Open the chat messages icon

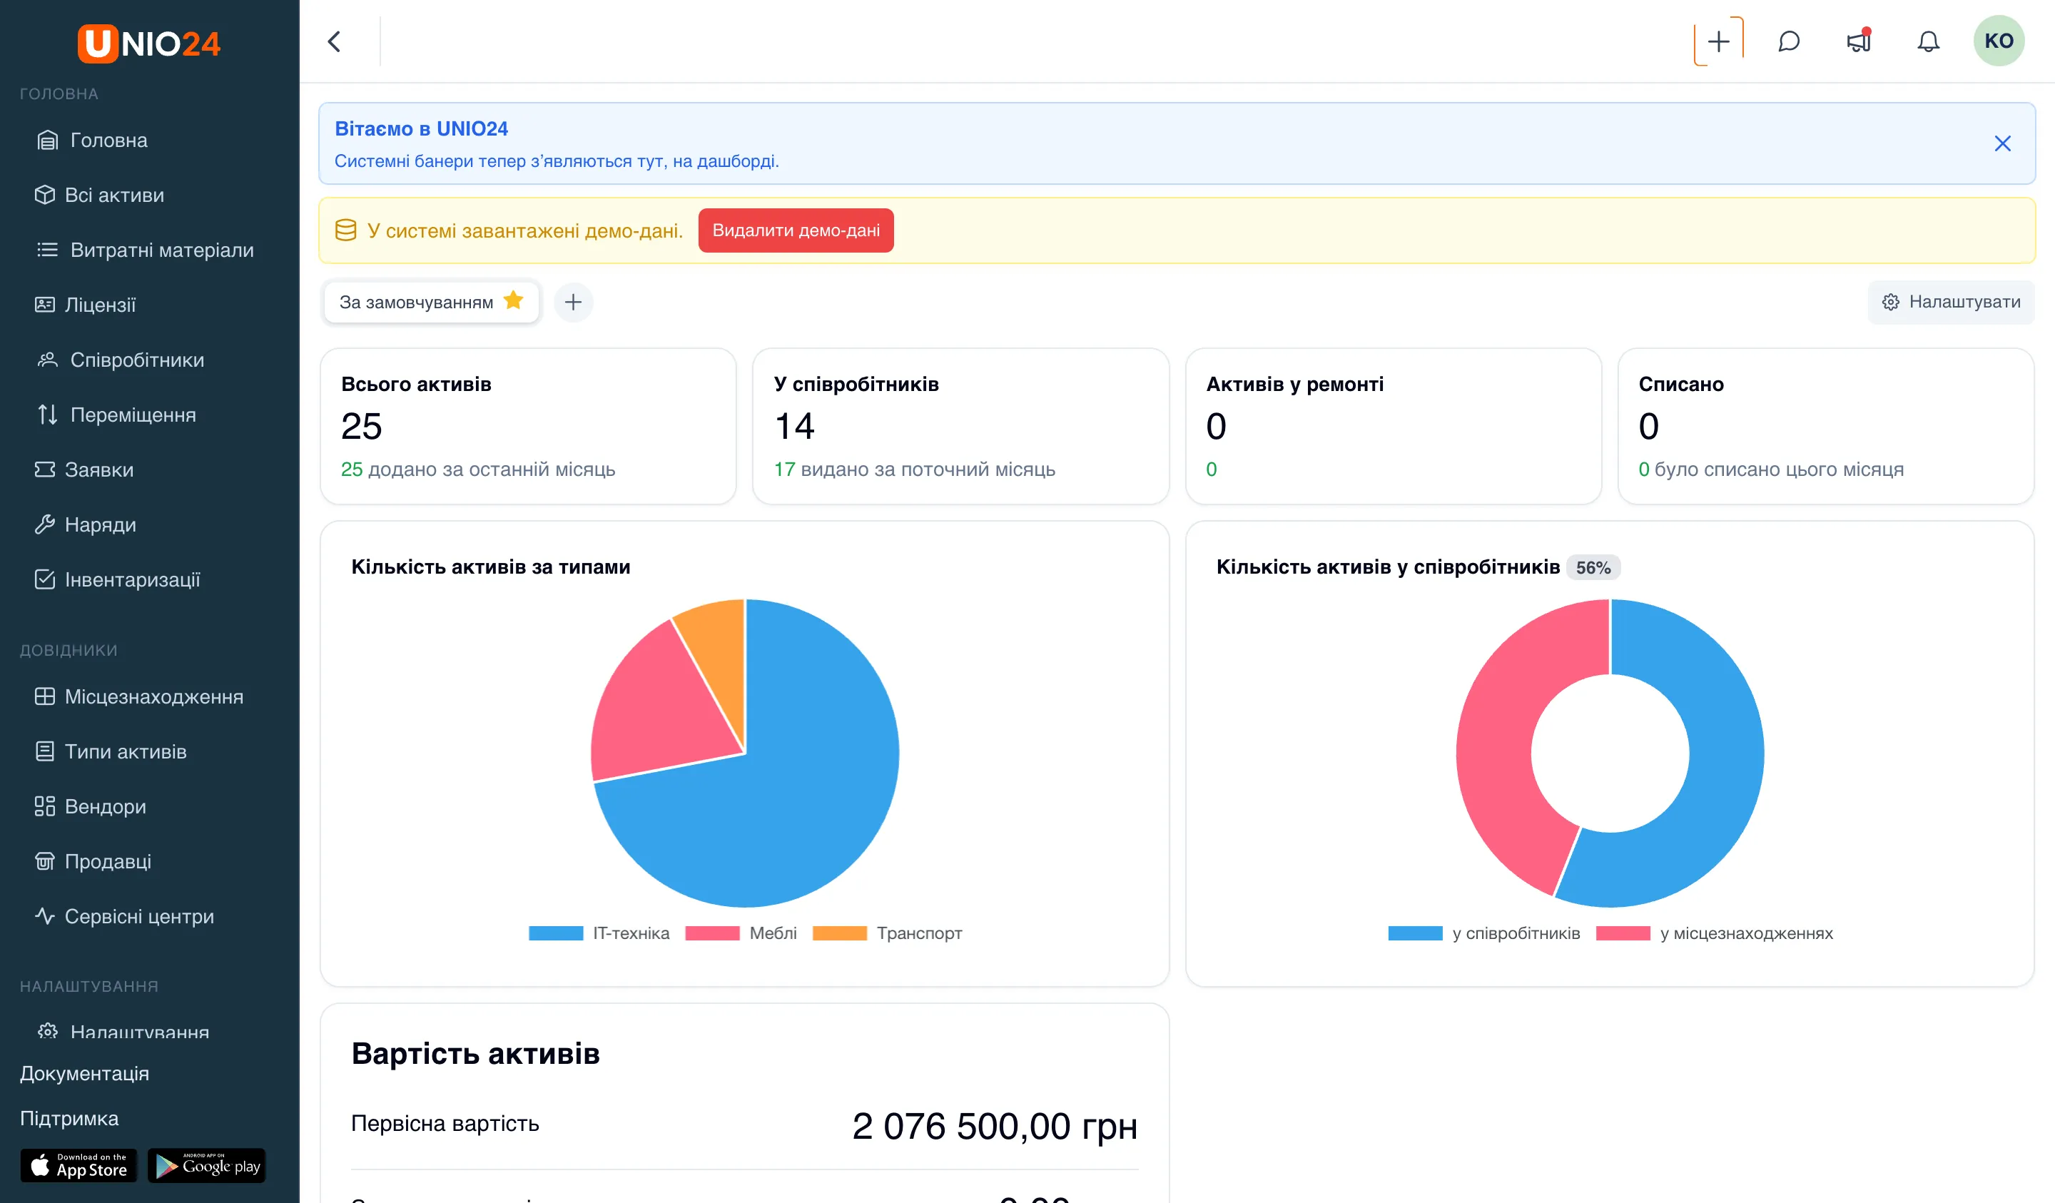pyautogui.click(x=1788, y=41)
